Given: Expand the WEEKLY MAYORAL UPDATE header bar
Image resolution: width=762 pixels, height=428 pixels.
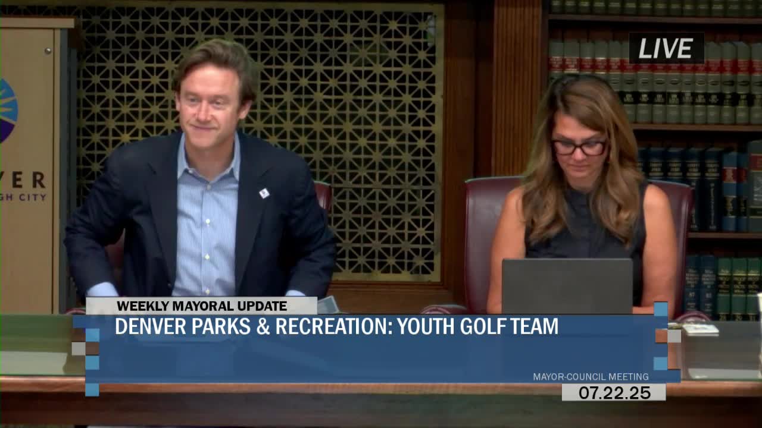Looking at the screenshot, I should coord(202,307).
